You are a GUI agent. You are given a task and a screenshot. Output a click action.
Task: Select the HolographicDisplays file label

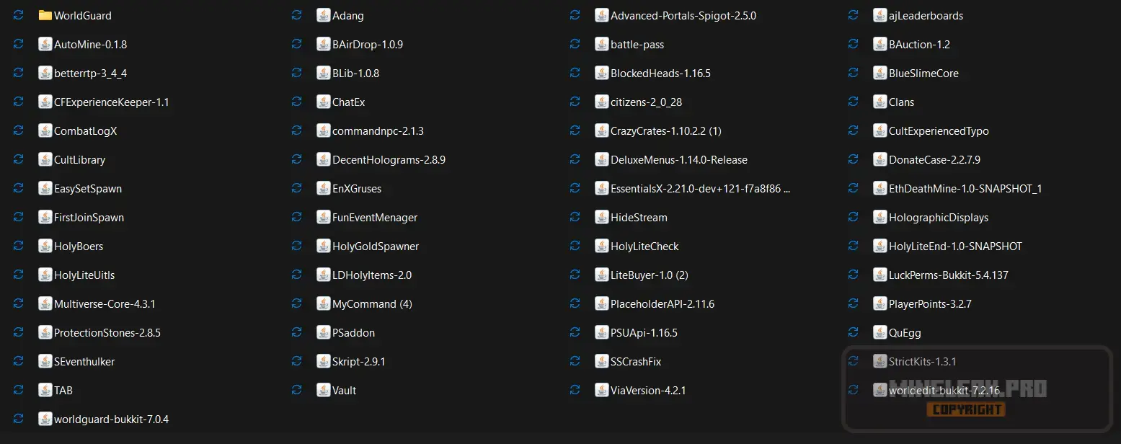click(938, 217)
